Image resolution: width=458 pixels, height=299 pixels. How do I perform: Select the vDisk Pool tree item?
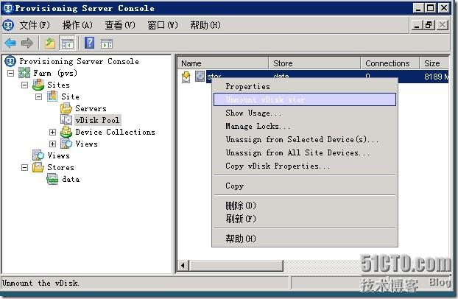pos(97,120)
